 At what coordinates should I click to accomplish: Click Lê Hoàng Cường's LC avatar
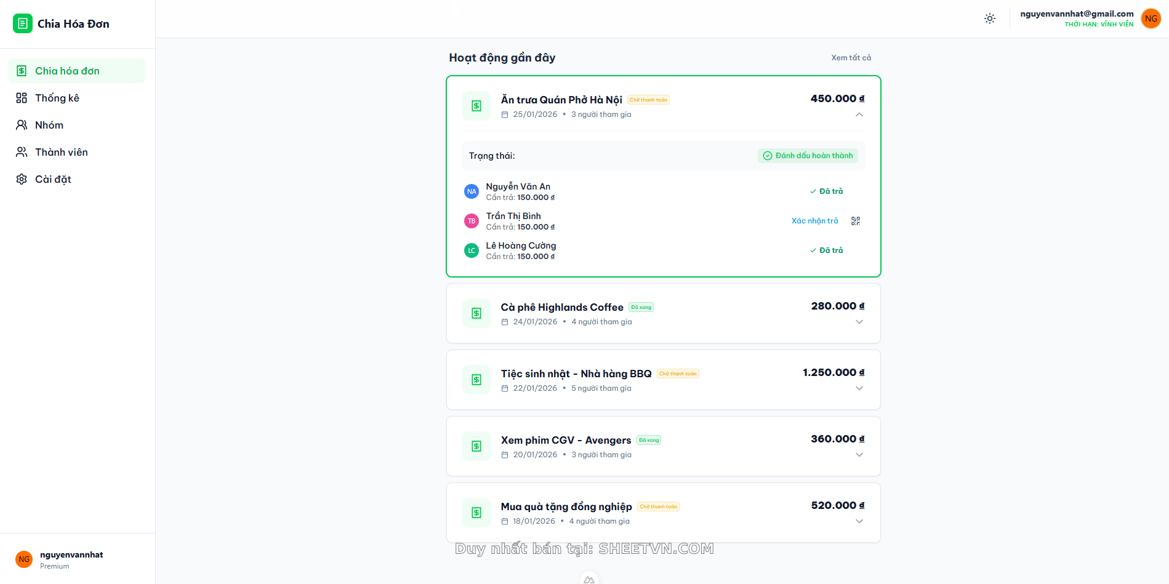pos(471,250)
